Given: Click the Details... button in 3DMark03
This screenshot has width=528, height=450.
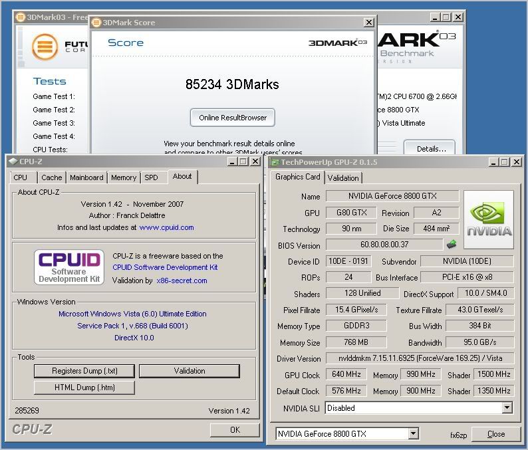Looking at the screenshot, I should tap(430, 148).
